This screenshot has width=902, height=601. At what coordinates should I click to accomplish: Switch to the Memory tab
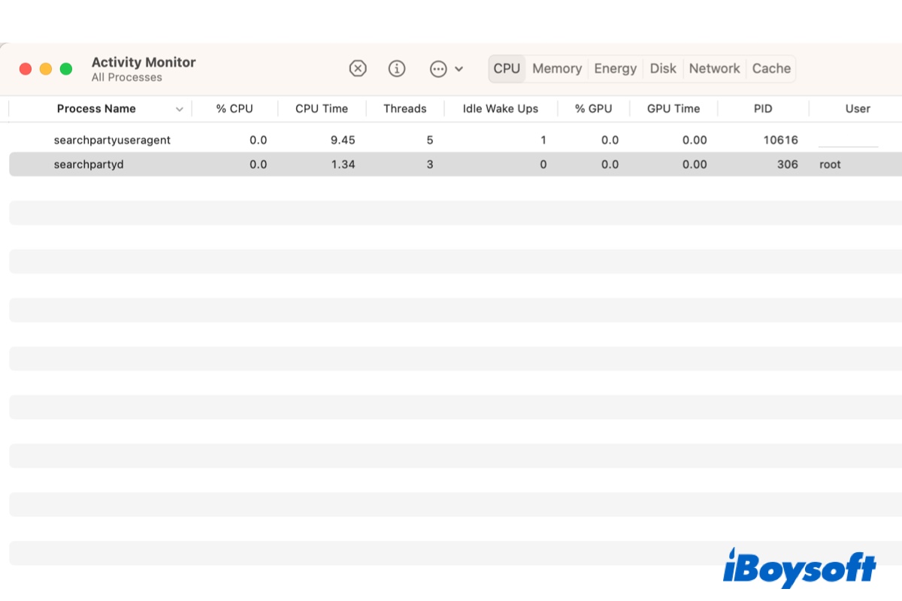(557, 68)
